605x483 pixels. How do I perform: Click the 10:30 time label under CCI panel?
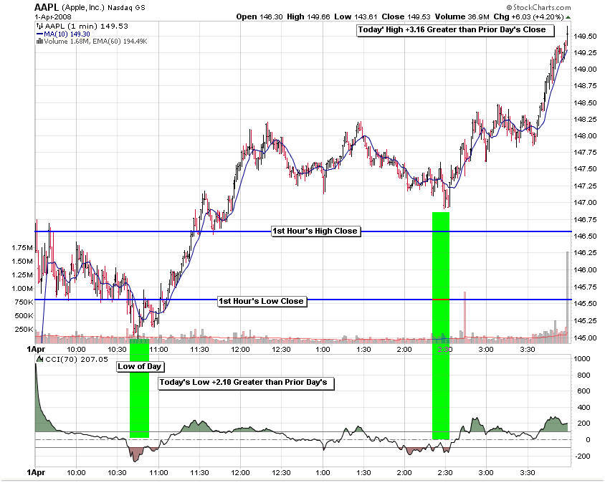tap(118, 473)
